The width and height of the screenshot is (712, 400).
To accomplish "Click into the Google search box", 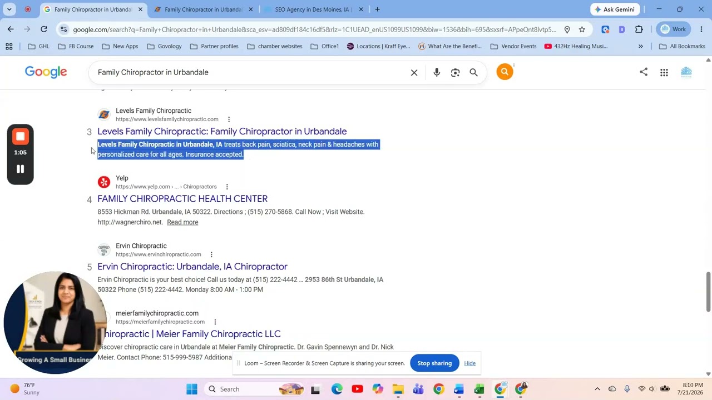I will coord(250,73).
